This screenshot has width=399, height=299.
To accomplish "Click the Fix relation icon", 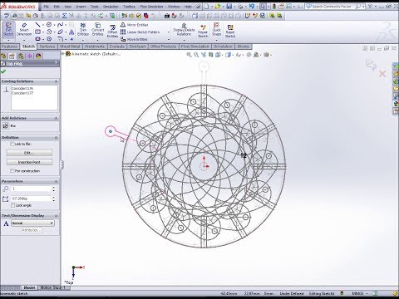I will [x=5, y=126].
